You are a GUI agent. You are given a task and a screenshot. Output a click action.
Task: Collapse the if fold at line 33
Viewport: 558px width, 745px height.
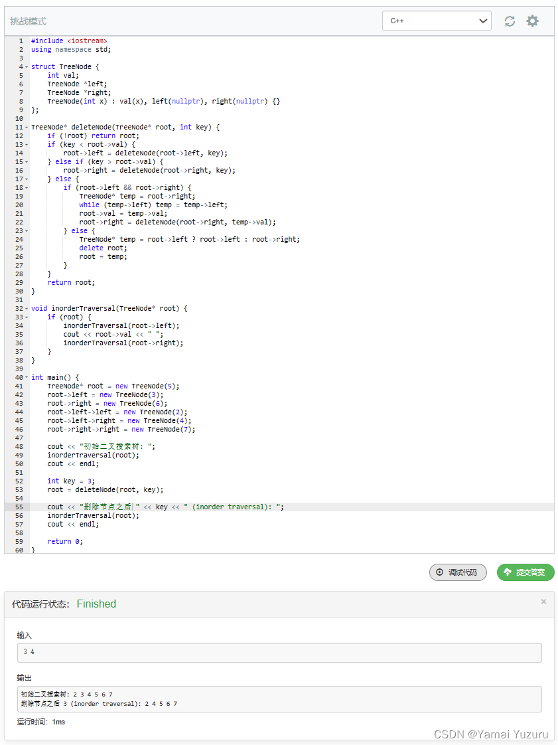[27, 317]
